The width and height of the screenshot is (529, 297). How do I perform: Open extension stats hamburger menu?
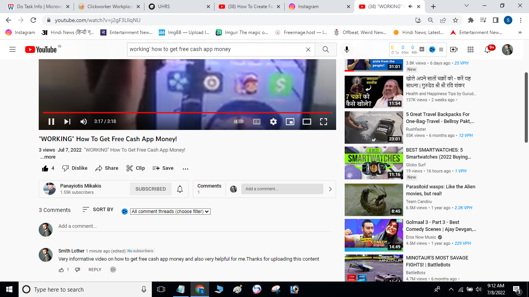point(441,49)
